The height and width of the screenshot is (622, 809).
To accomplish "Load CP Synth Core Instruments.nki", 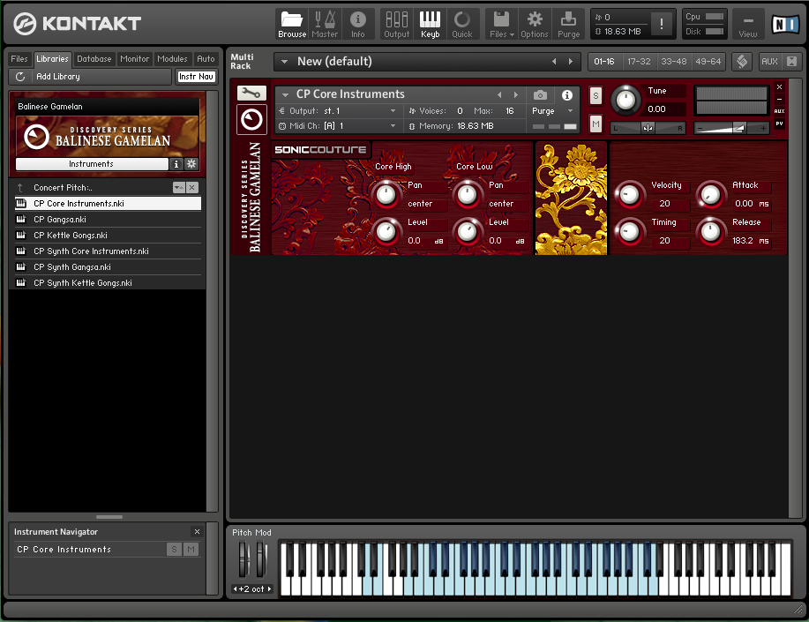I will pos(108,251).
